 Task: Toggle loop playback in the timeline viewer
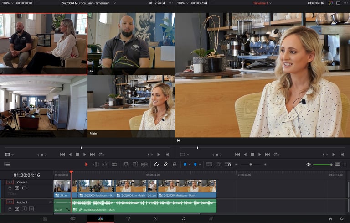tap(276, 155)
